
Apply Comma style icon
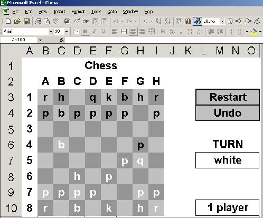point(181,32)
